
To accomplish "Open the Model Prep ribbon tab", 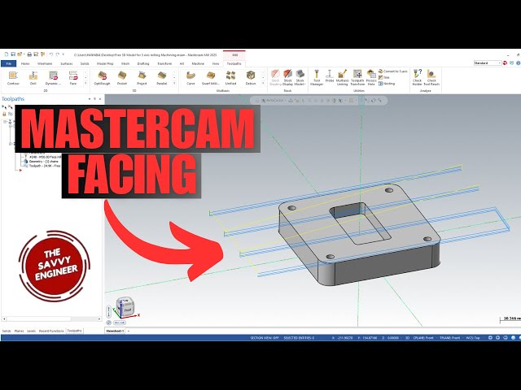I will pos(105,63).
